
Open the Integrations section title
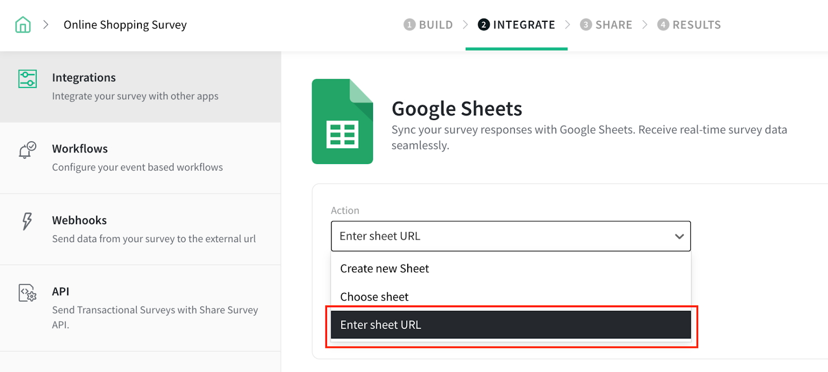[x=84, y=78]
